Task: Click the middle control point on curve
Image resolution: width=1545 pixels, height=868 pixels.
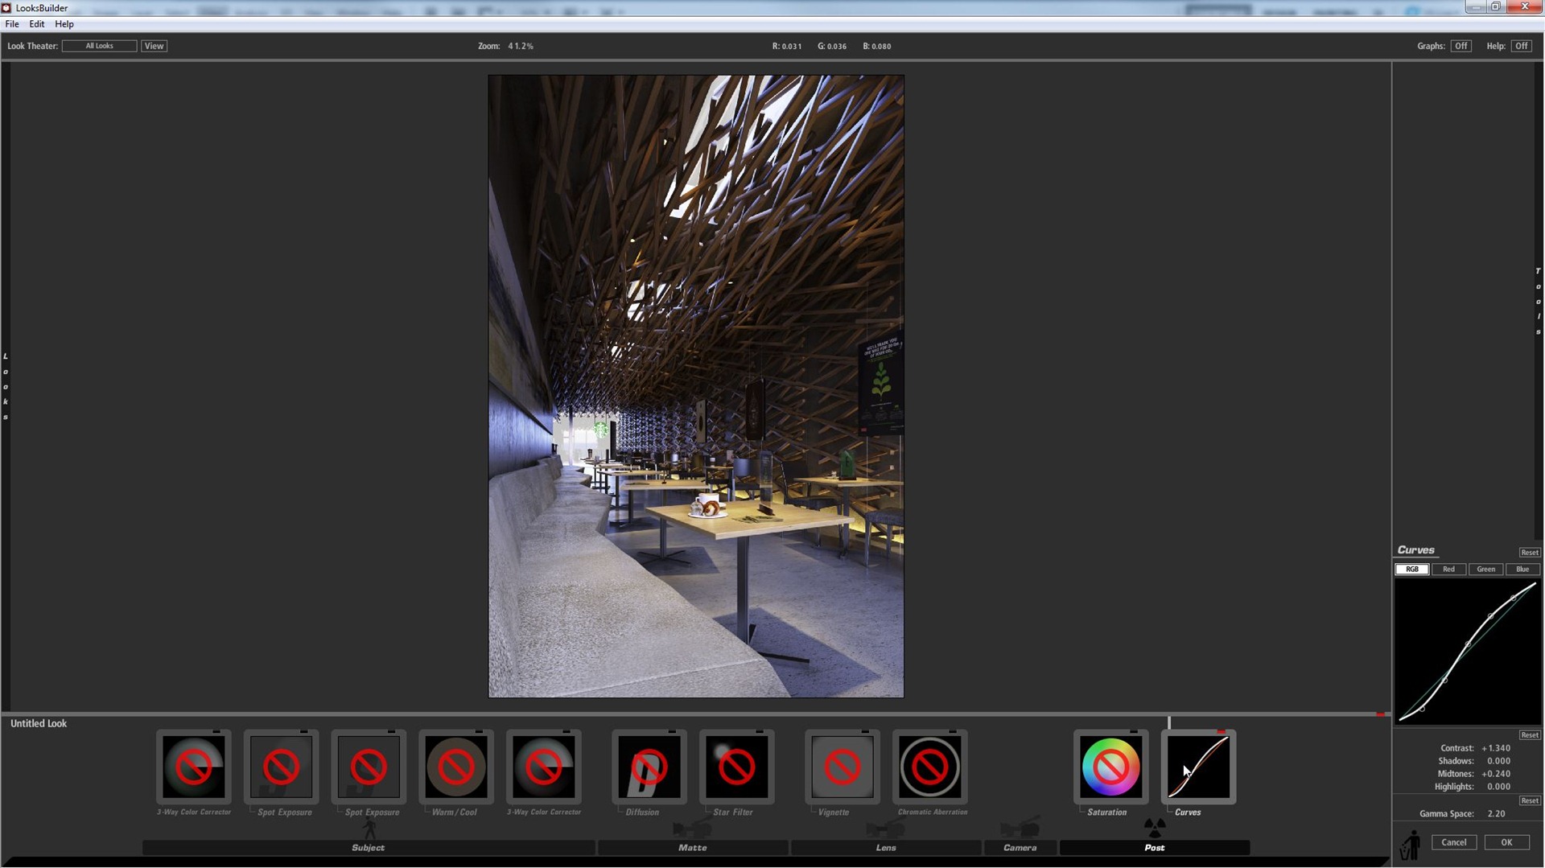Action: click(x=1469, y=644)
